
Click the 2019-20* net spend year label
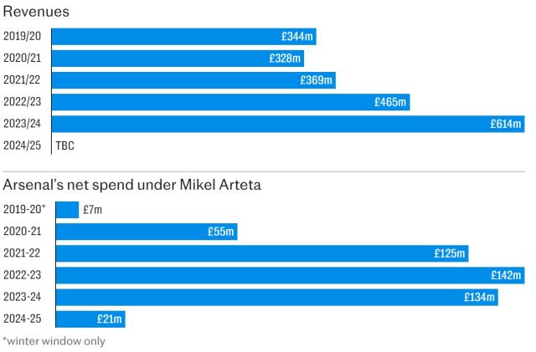[23, 210]
